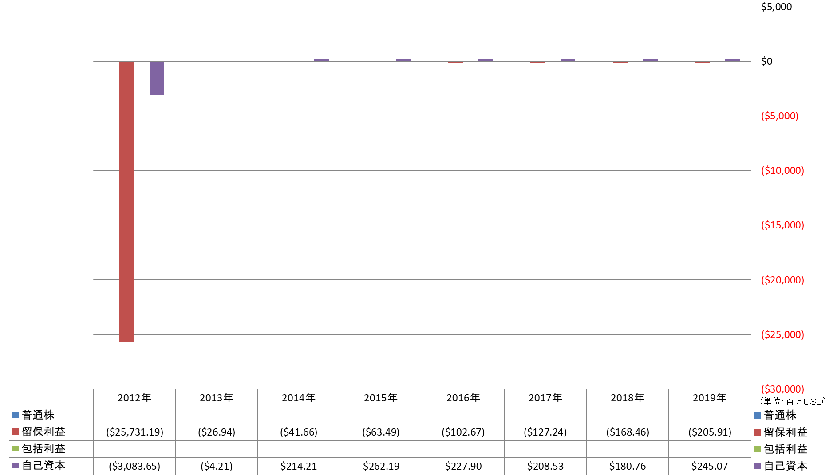Viewport: 837px width, 475px height.
Task: Select the 2012年 column header
Action: (x=134, y=398)
